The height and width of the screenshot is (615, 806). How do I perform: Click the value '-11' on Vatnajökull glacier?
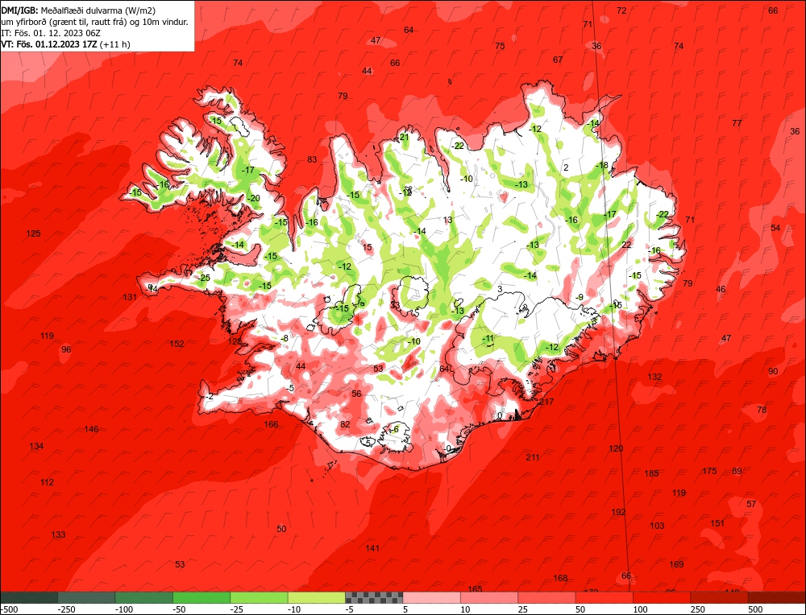[488, 338]
